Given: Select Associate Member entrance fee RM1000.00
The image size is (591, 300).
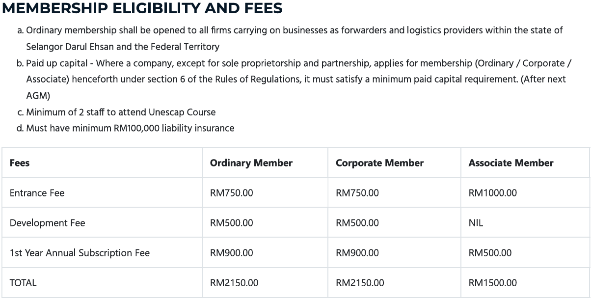Looking at the screenshot, I should (492, 193).
